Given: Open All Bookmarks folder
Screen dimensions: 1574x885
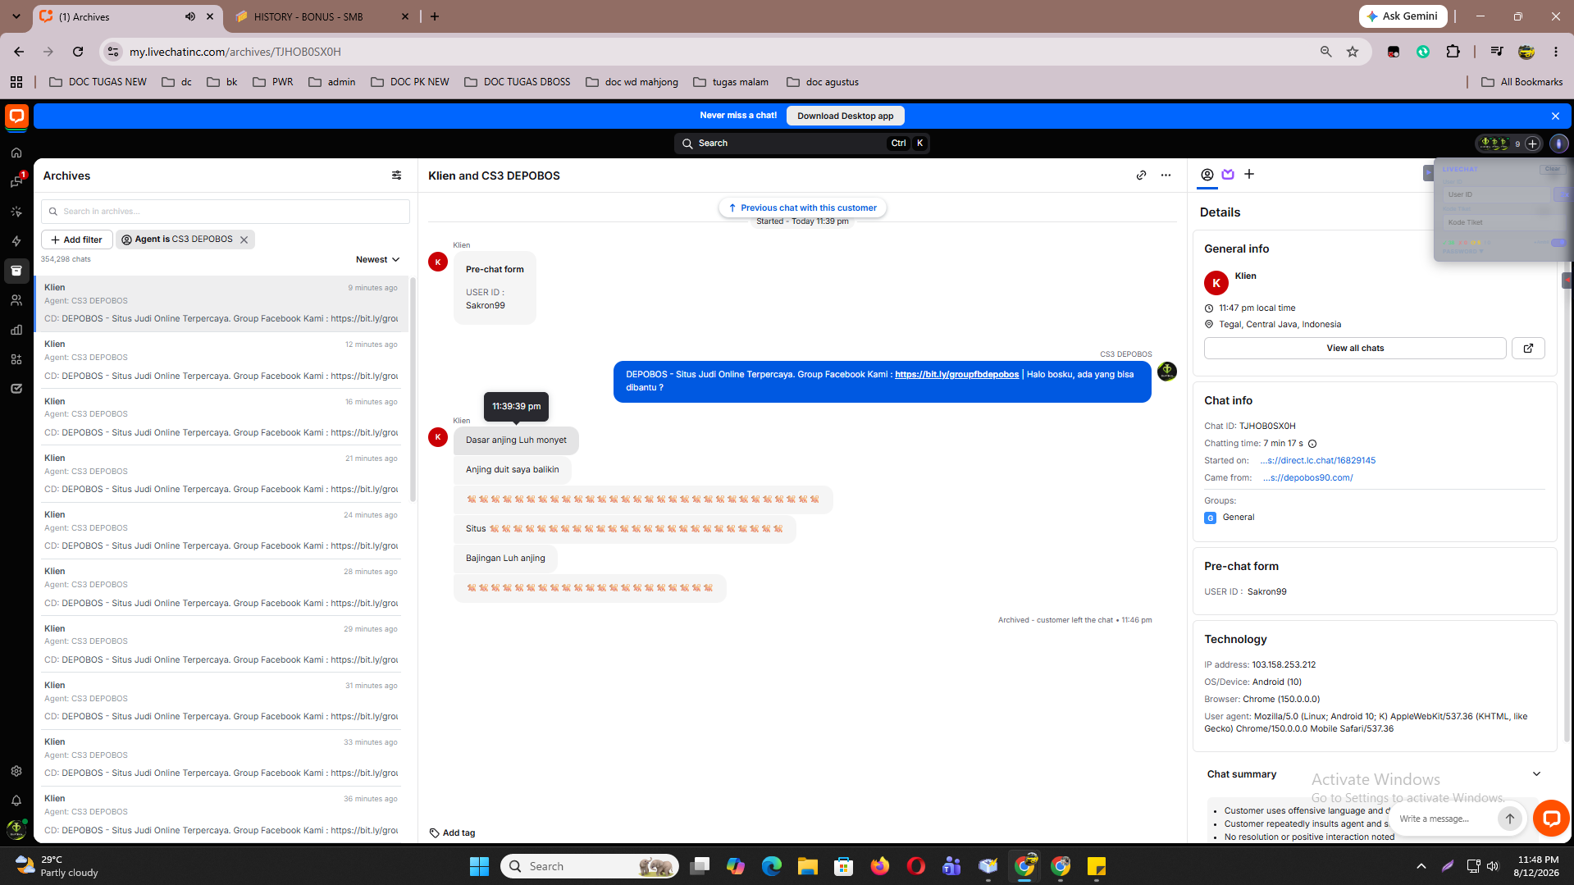Looking at the screenshot, I should (x=1522, y=82).
